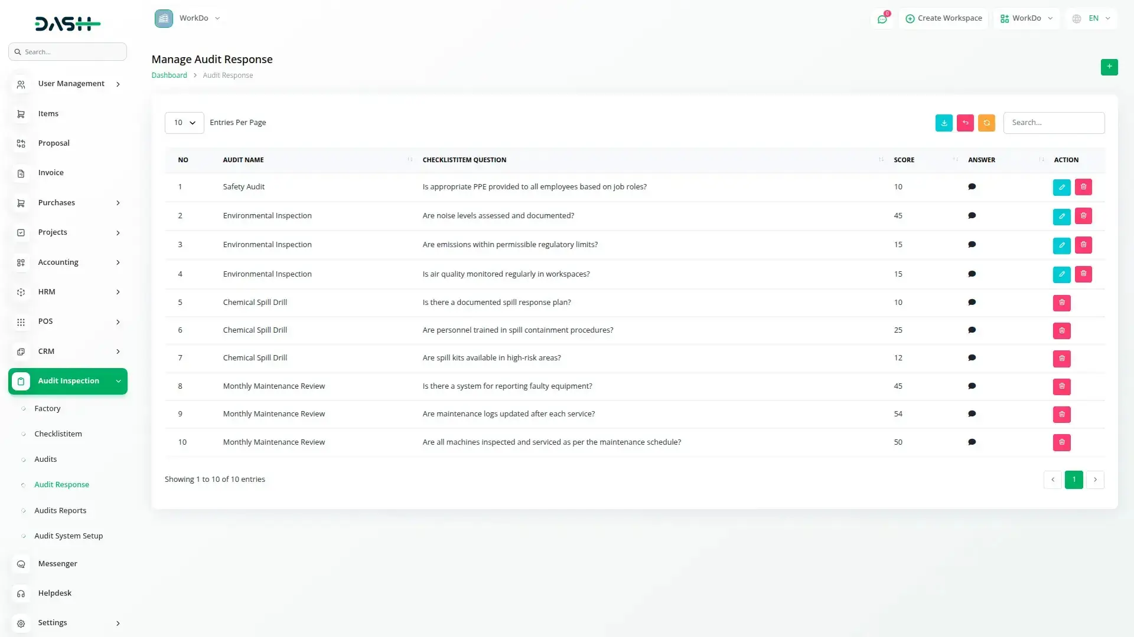1134x637 pixels.
Task: Click the orange refresh icon in table toolbar
Action: (986, 123)
